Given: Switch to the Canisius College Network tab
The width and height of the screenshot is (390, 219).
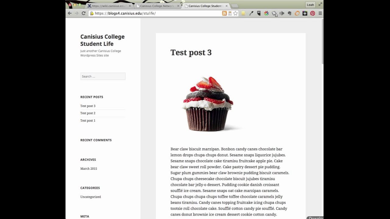Looking at the screenshot, I should click(x=157, y=6).
